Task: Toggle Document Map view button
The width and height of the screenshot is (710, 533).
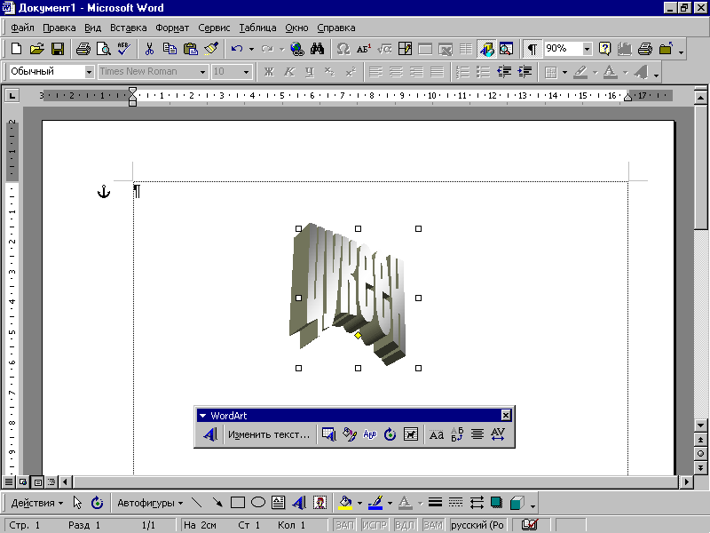Action: (x=506, y=49)
